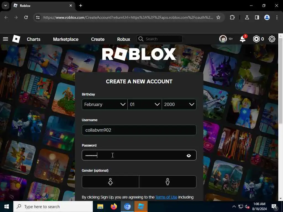Open the network status tray icon

(241, 206)
